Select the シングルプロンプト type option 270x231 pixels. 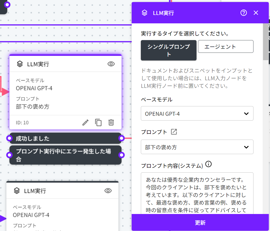pyautogui.click(x=169, y=50)
